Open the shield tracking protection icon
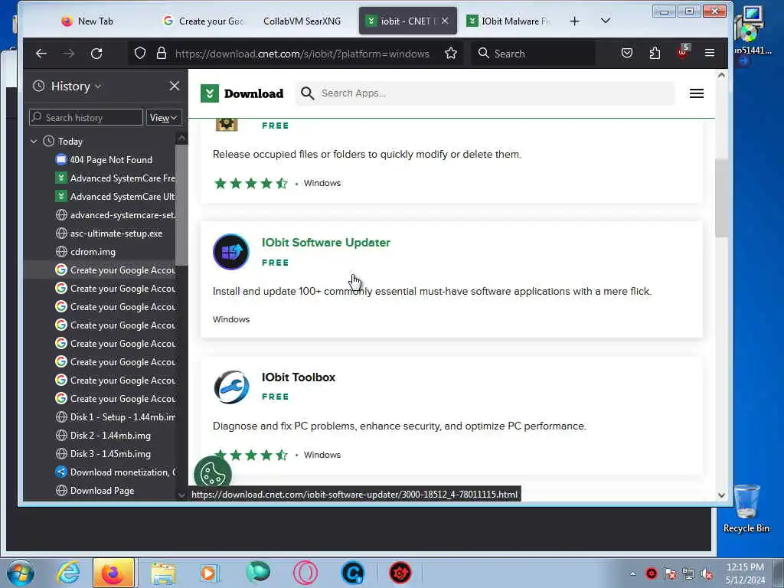The height and width of the screenshot is (588, 784). (x=140, y=54)
